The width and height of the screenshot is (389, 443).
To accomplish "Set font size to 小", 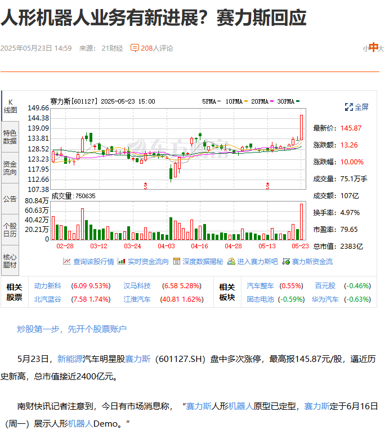I will (x=365, y=49).
